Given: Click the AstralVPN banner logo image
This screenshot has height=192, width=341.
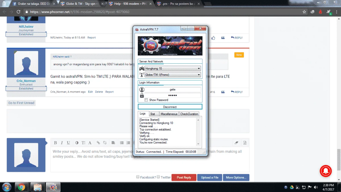Looking at the screenshot, I should click(170, 46).
